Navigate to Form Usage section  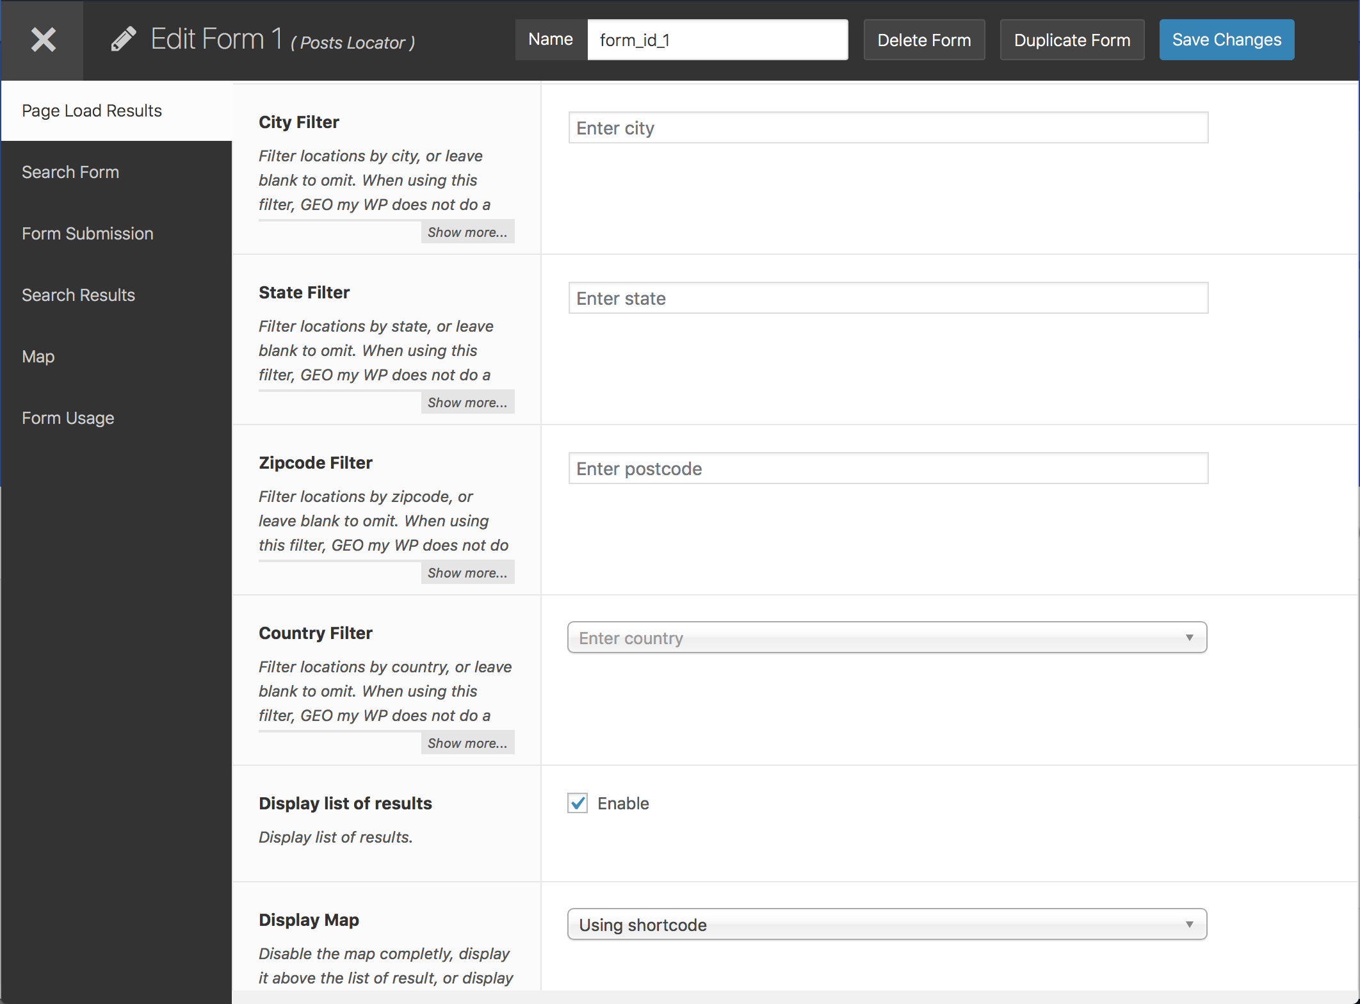[x=69, y=417]
